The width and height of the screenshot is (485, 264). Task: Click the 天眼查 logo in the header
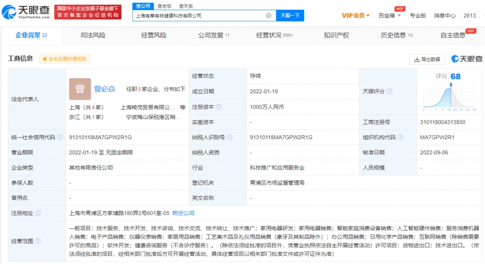[x=25, y=11]
